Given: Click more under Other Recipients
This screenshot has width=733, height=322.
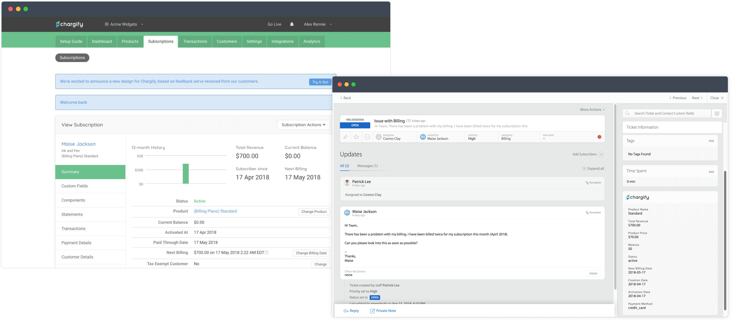Looking at the screenshot, I should (593, 273).
